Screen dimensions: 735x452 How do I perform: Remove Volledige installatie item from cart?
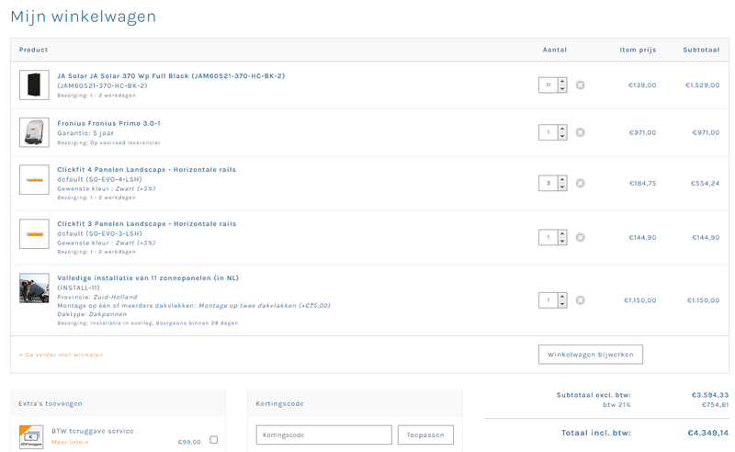click(x=581, y=300)
